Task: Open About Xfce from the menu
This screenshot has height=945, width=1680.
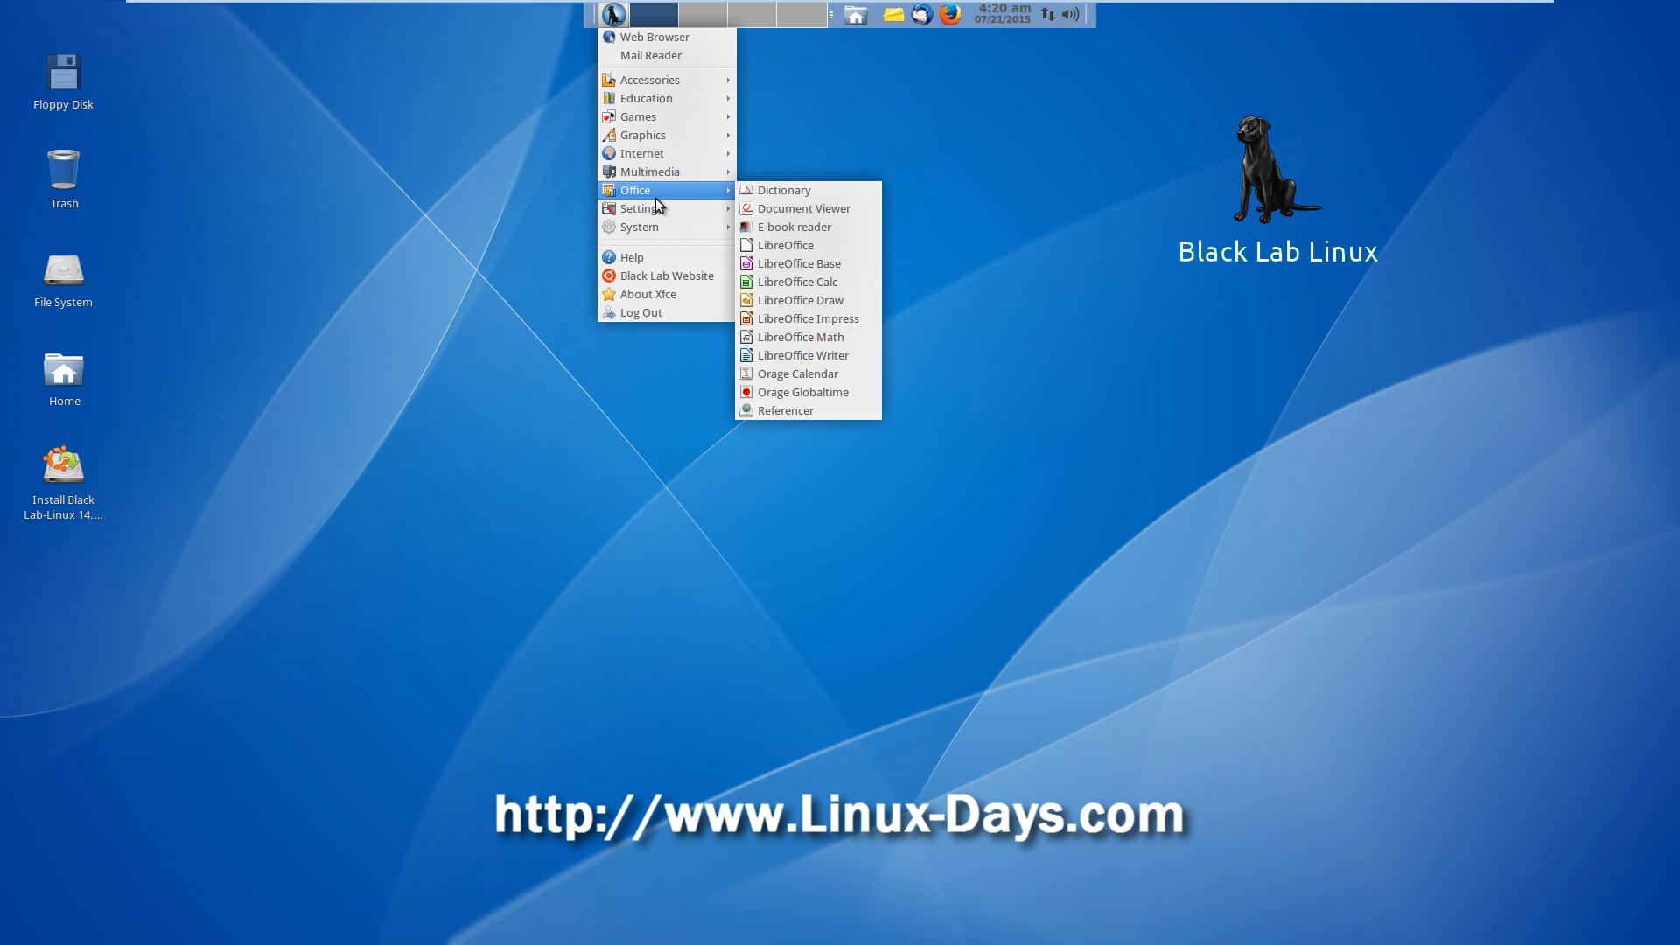Action: pyautogui.click(x=667, y=294)
